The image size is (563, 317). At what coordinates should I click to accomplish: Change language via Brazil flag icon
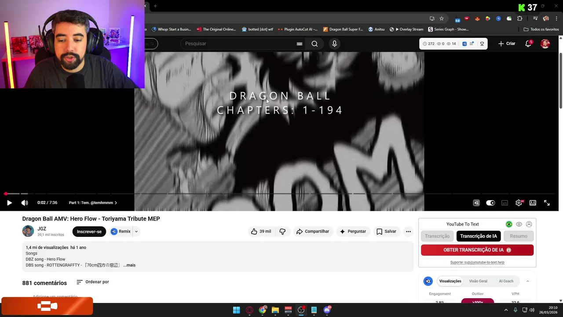509,224
